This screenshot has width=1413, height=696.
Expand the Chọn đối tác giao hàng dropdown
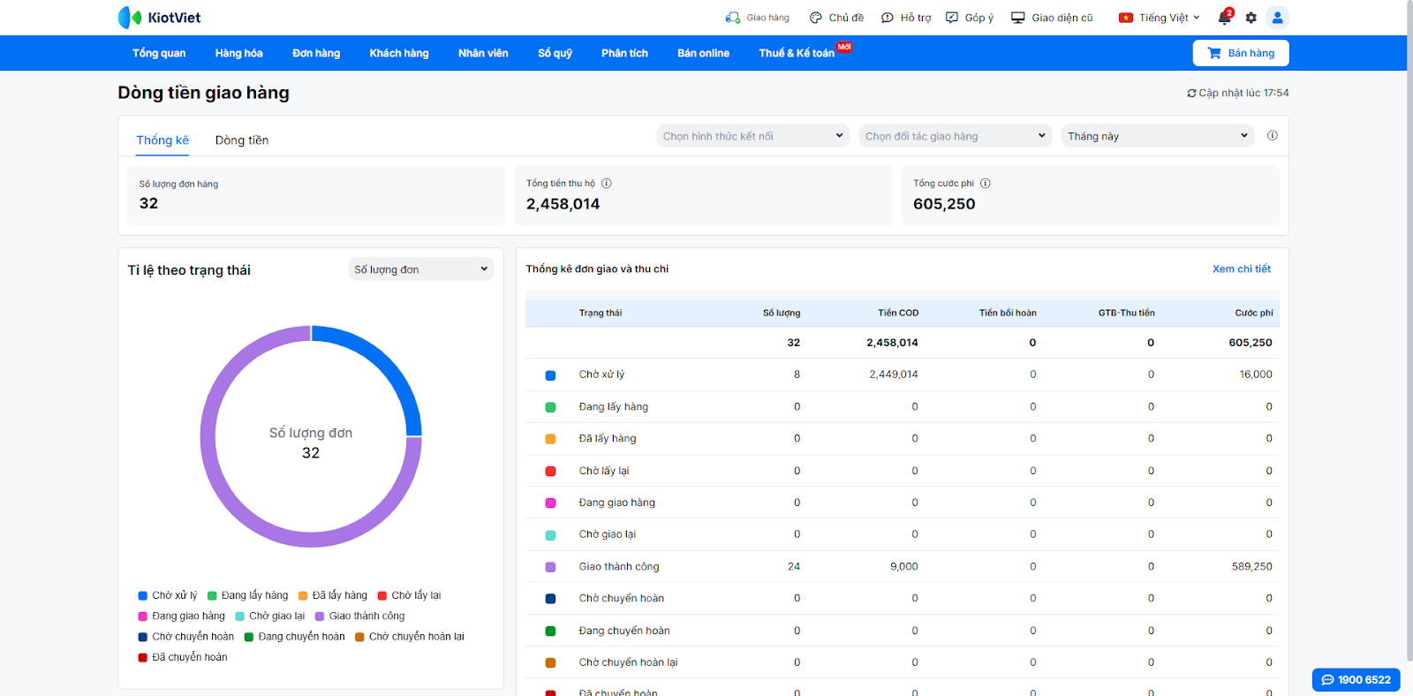(955, 136)
